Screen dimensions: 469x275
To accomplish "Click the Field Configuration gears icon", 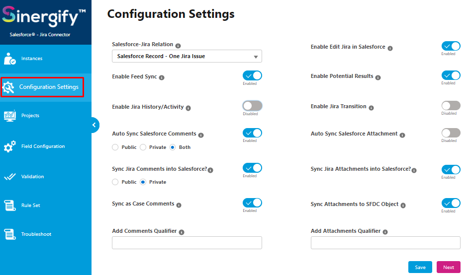I will click(10, 146).
